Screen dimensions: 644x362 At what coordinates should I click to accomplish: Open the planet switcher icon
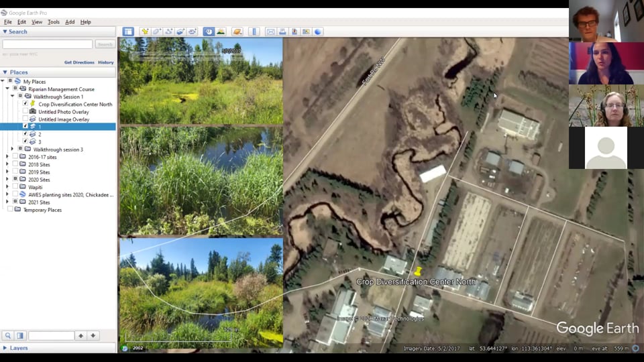(x=237, y=32)
